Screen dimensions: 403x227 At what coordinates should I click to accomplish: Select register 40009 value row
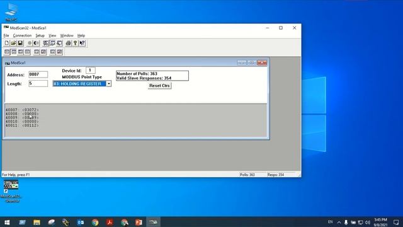pos(22,118)
